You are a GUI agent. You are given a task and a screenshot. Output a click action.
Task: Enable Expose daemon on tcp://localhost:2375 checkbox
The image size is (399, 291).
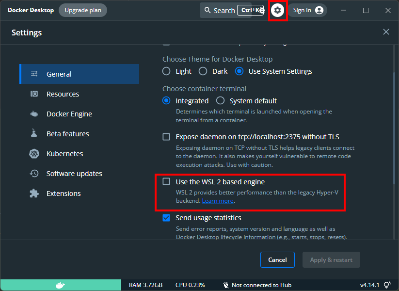[x=166, y=137]
